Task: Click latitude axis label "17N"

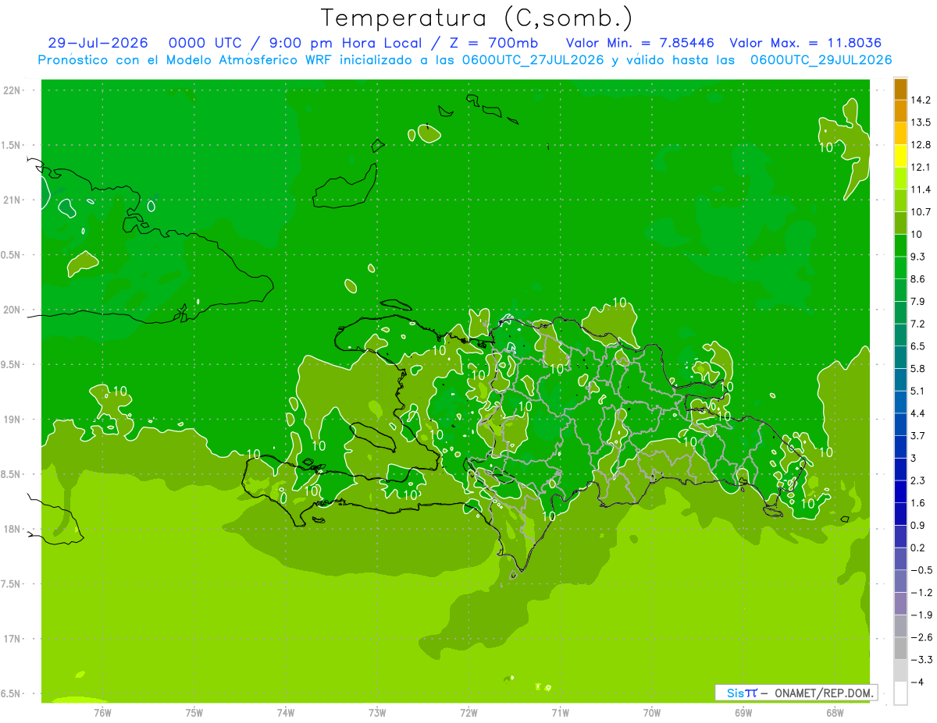Action: pos(13,639)
